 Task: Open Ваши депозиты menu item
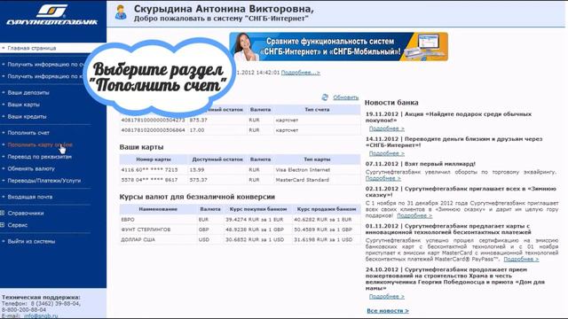pos(28,92)
